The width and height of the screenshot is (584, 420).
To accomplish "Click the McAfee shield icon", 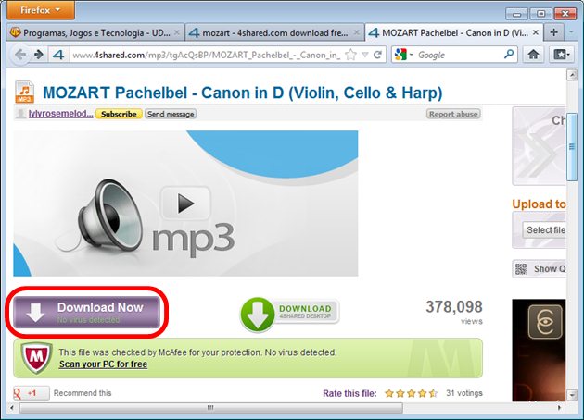I will pos(36,358).
